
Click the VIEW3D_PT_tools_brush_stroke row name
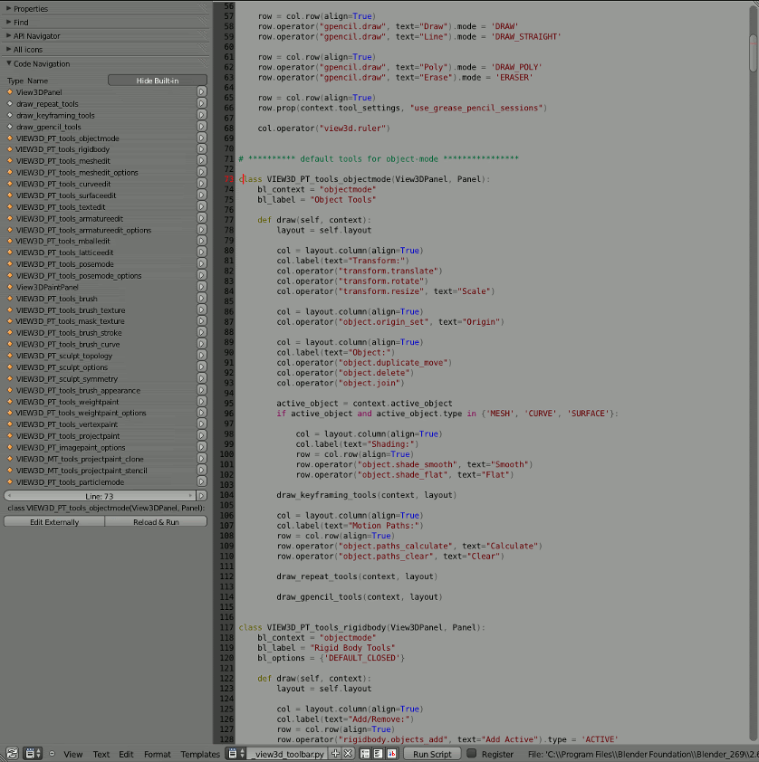[69, 333]
